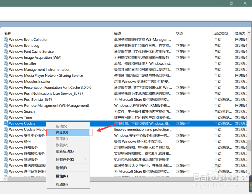Click gear icon beside Windows Management Instrumentation
This screenshot has height=194, width=252.
click(x=6, y=70)
